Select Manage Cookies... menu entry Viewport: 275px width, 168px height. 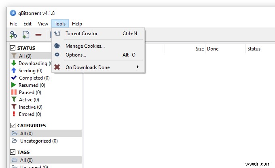tap(98, 46)
